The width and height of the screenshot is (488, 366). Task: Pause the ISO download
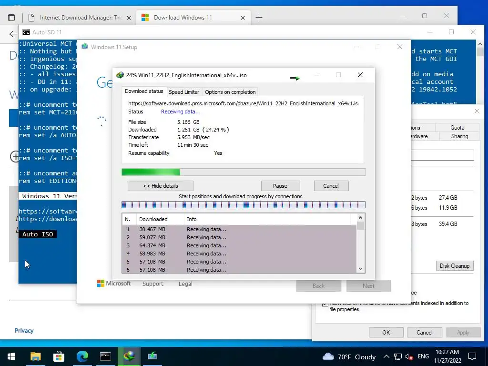click(x=280, y=186)
